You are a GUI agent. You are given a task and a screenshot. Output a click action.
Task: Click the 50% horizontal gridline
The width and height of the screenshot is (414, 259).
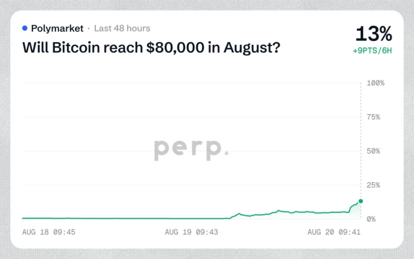[x=192, y=151]
